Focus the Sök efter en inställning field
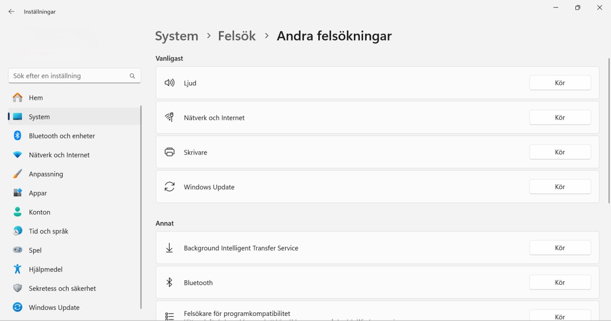611x321 pixels. [74, 76]
